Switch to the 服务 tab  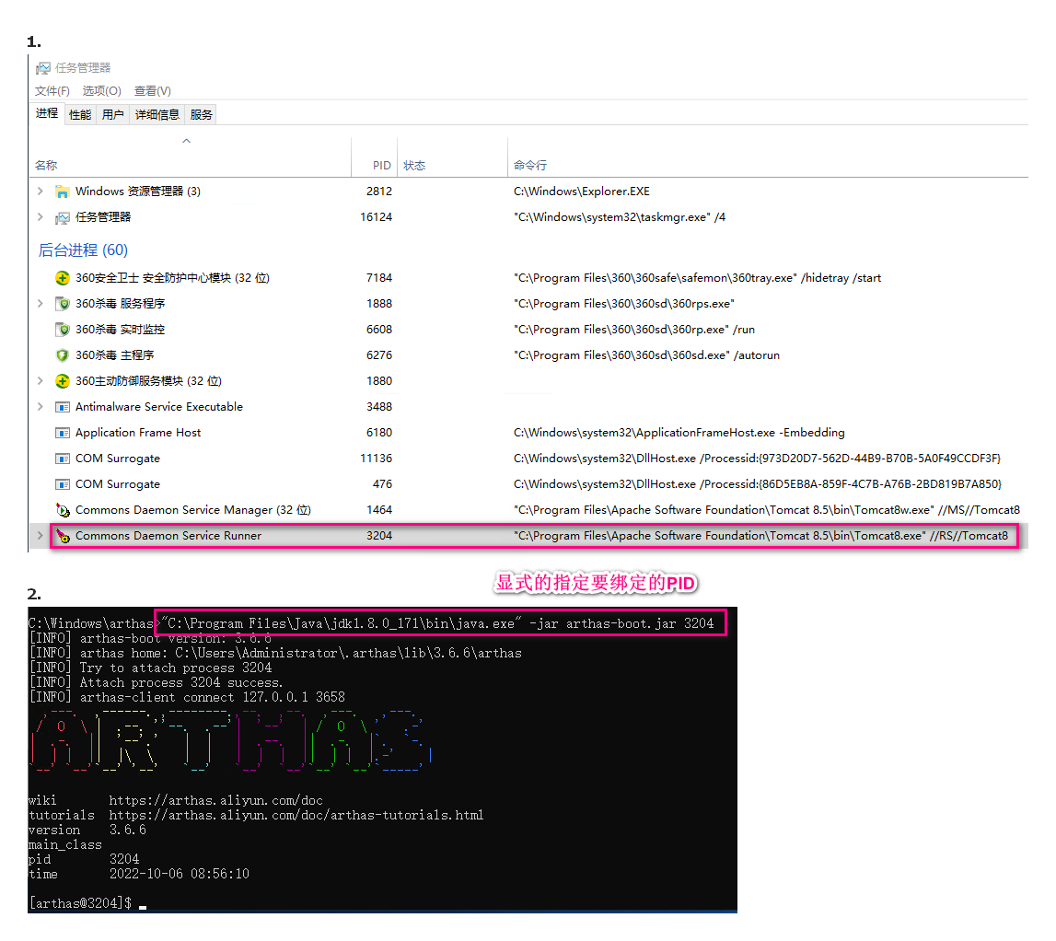click(201, 114)
